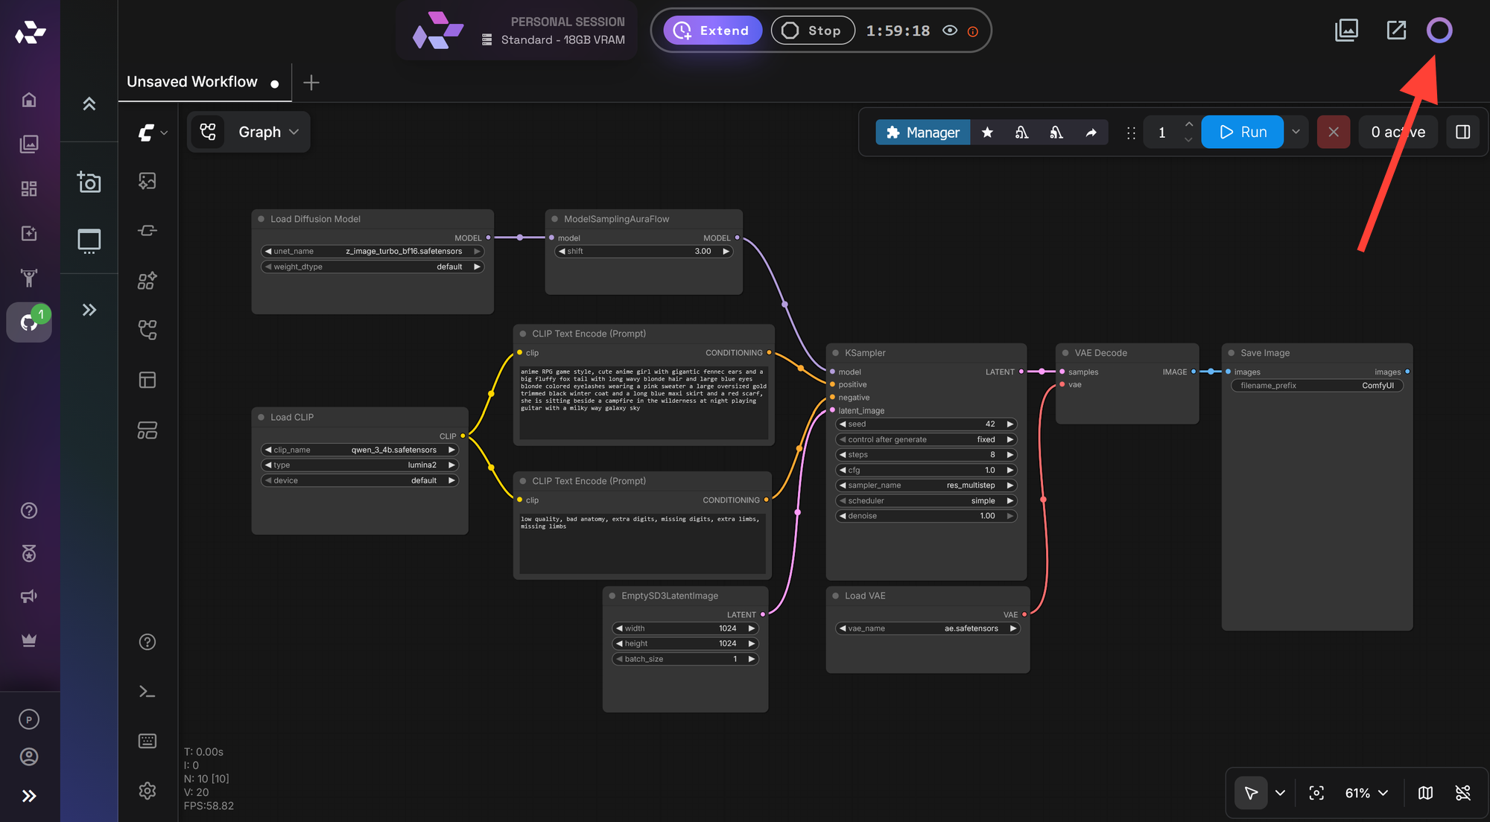Open the terminal console icon
1490x822 pixels.
coord(148,692)
